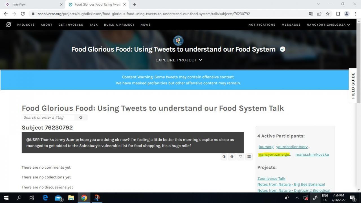The image size is (361, 203).
Task: Favorite the subject with heart icon
Action: (240, 157)
